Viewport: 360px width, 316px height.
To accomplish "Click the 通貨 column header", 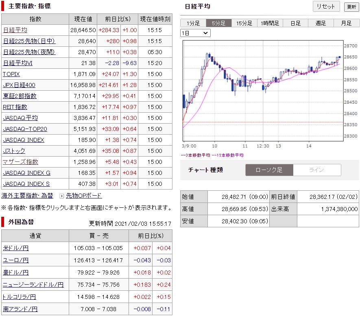I will pyautogui.click(x=35, y=236).
